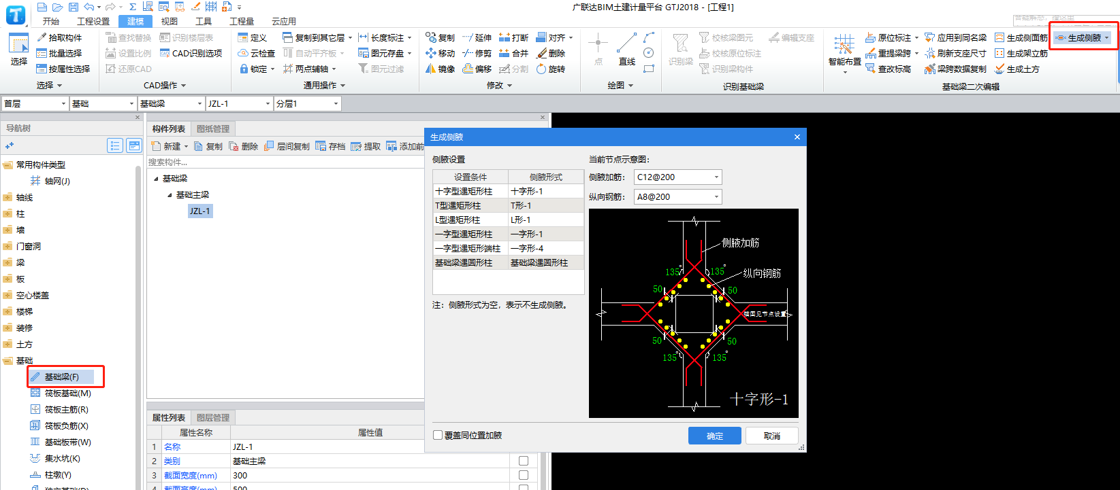The image size is (1120, 490).
Task: Tick the checkbox in the 类别 property row
Action: click(524, 461)
